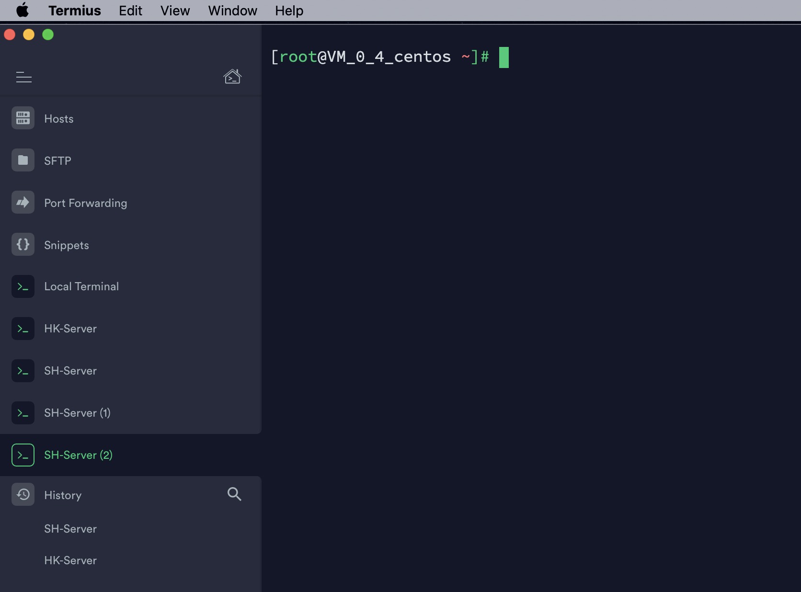Open the home terminal icon
801x592 pixels.
[232, 76]
